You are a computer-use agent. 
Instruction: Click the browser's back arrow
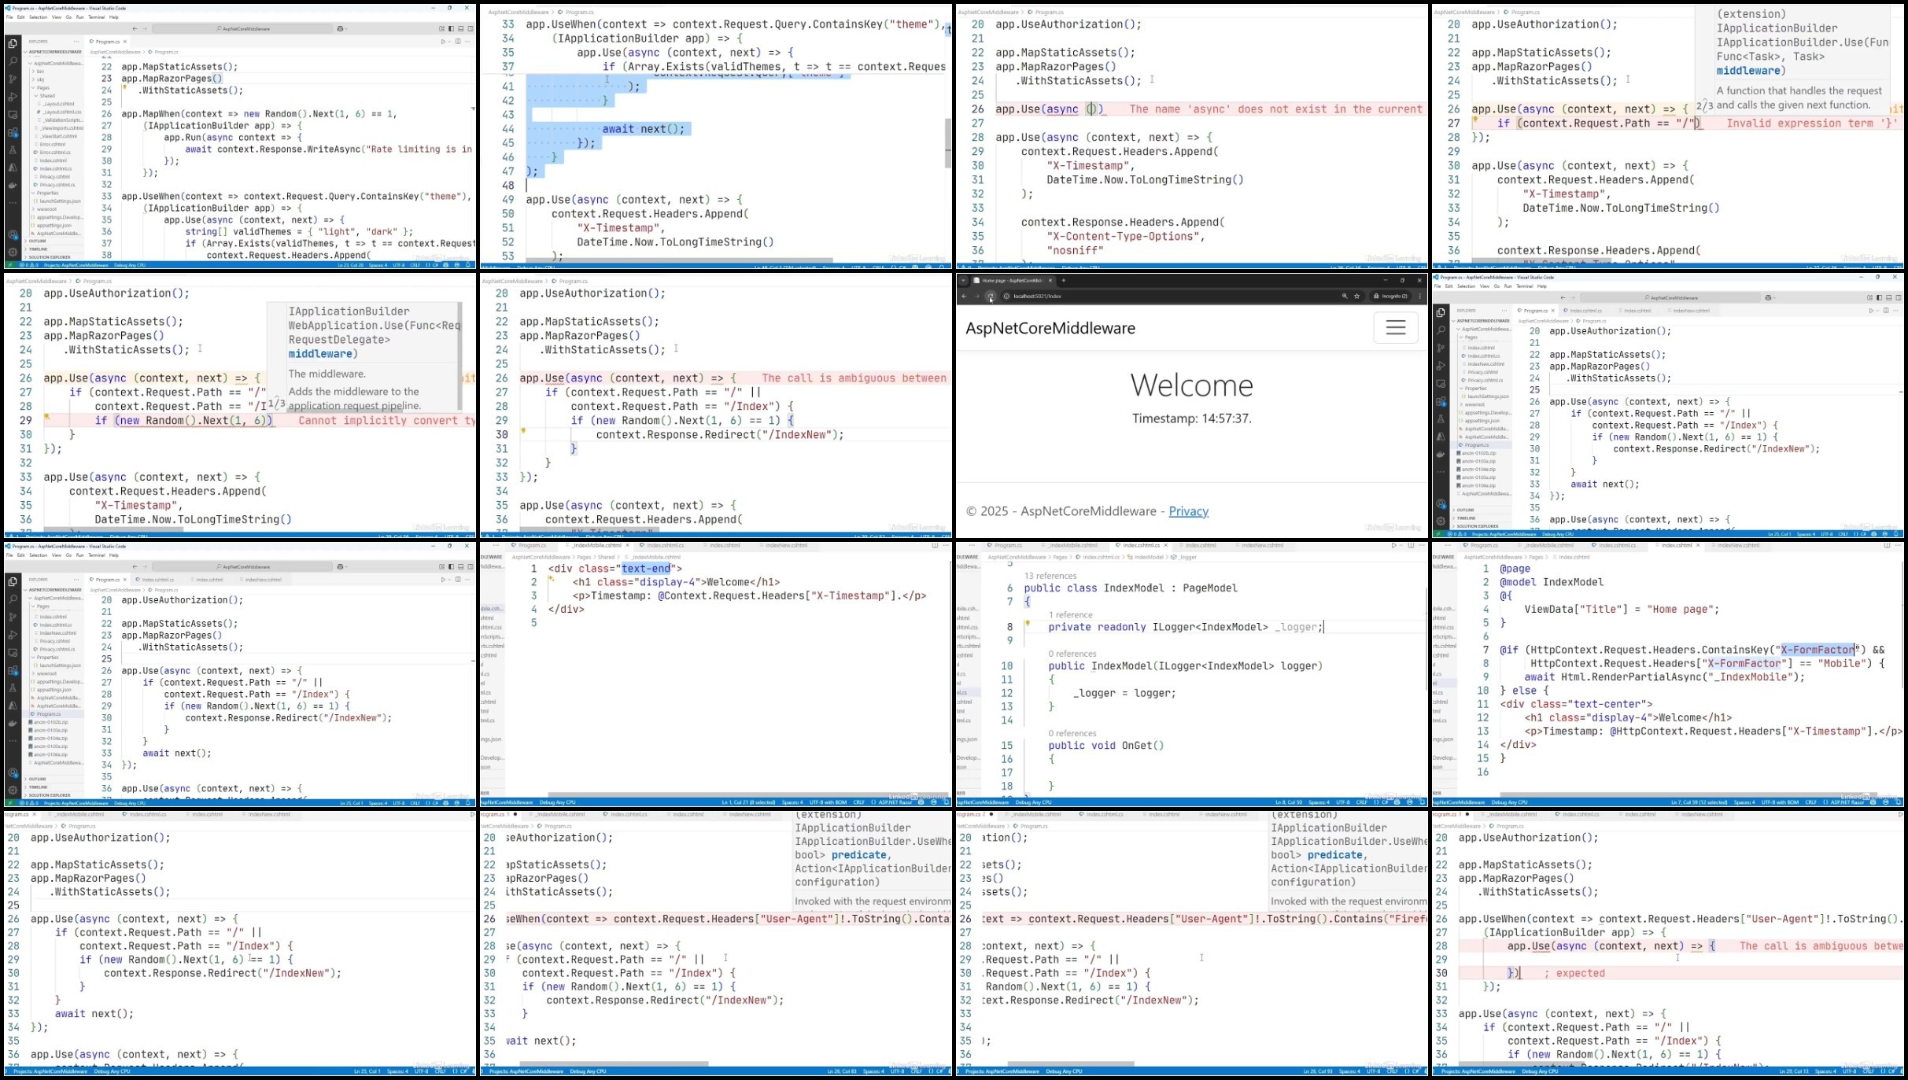coord(964,296)
